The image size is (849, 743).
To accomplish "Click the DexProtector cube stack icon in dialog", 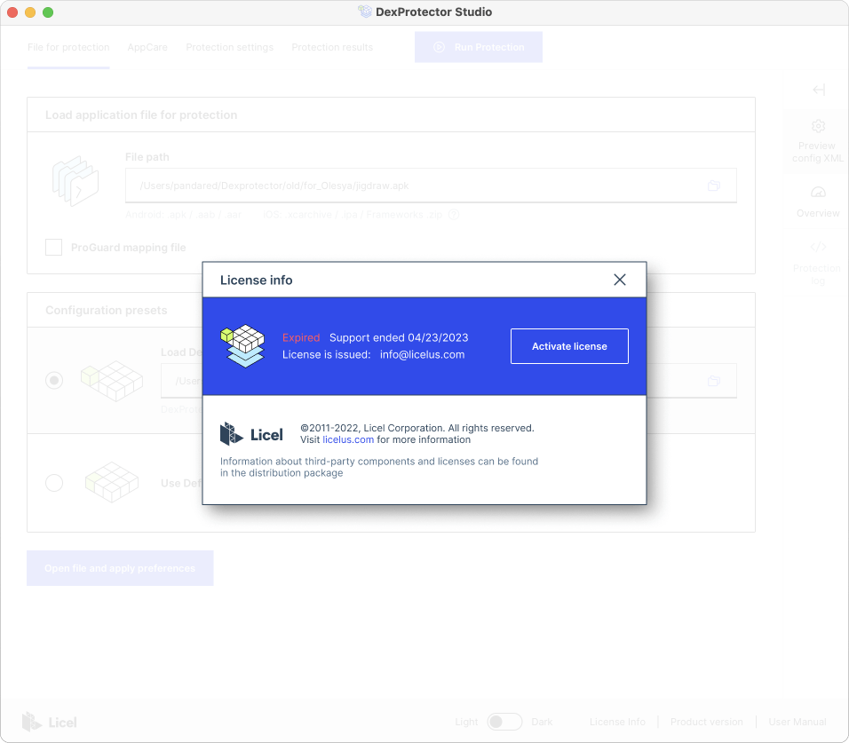I will pos(242,346).
